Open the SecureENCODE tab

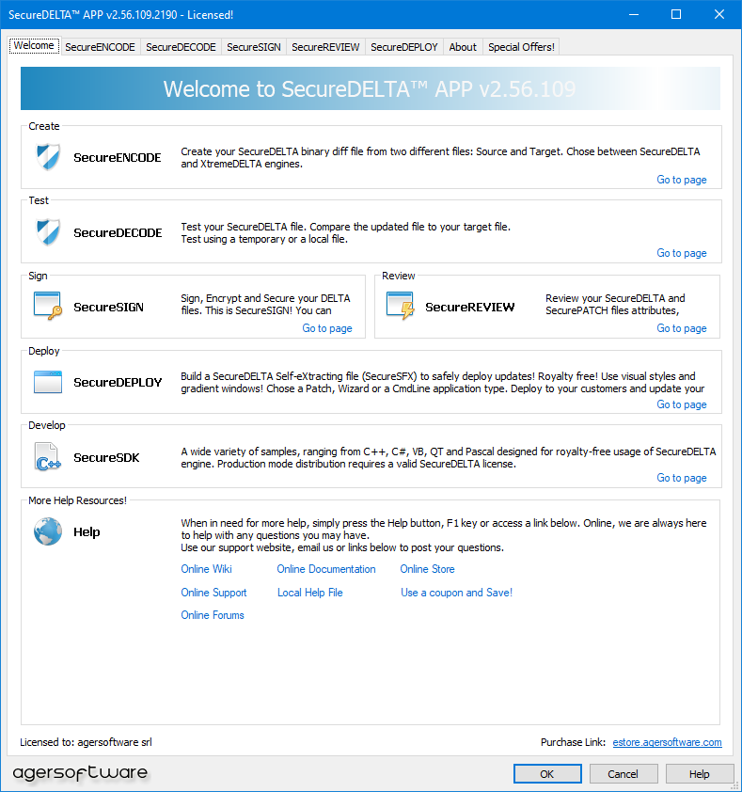tap(100, 47)
